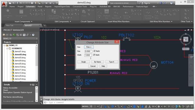Switch to the Reports ribbon tab
Viewport: 195px width, 110px height.
pyautogui.click(x=48, y=7)
